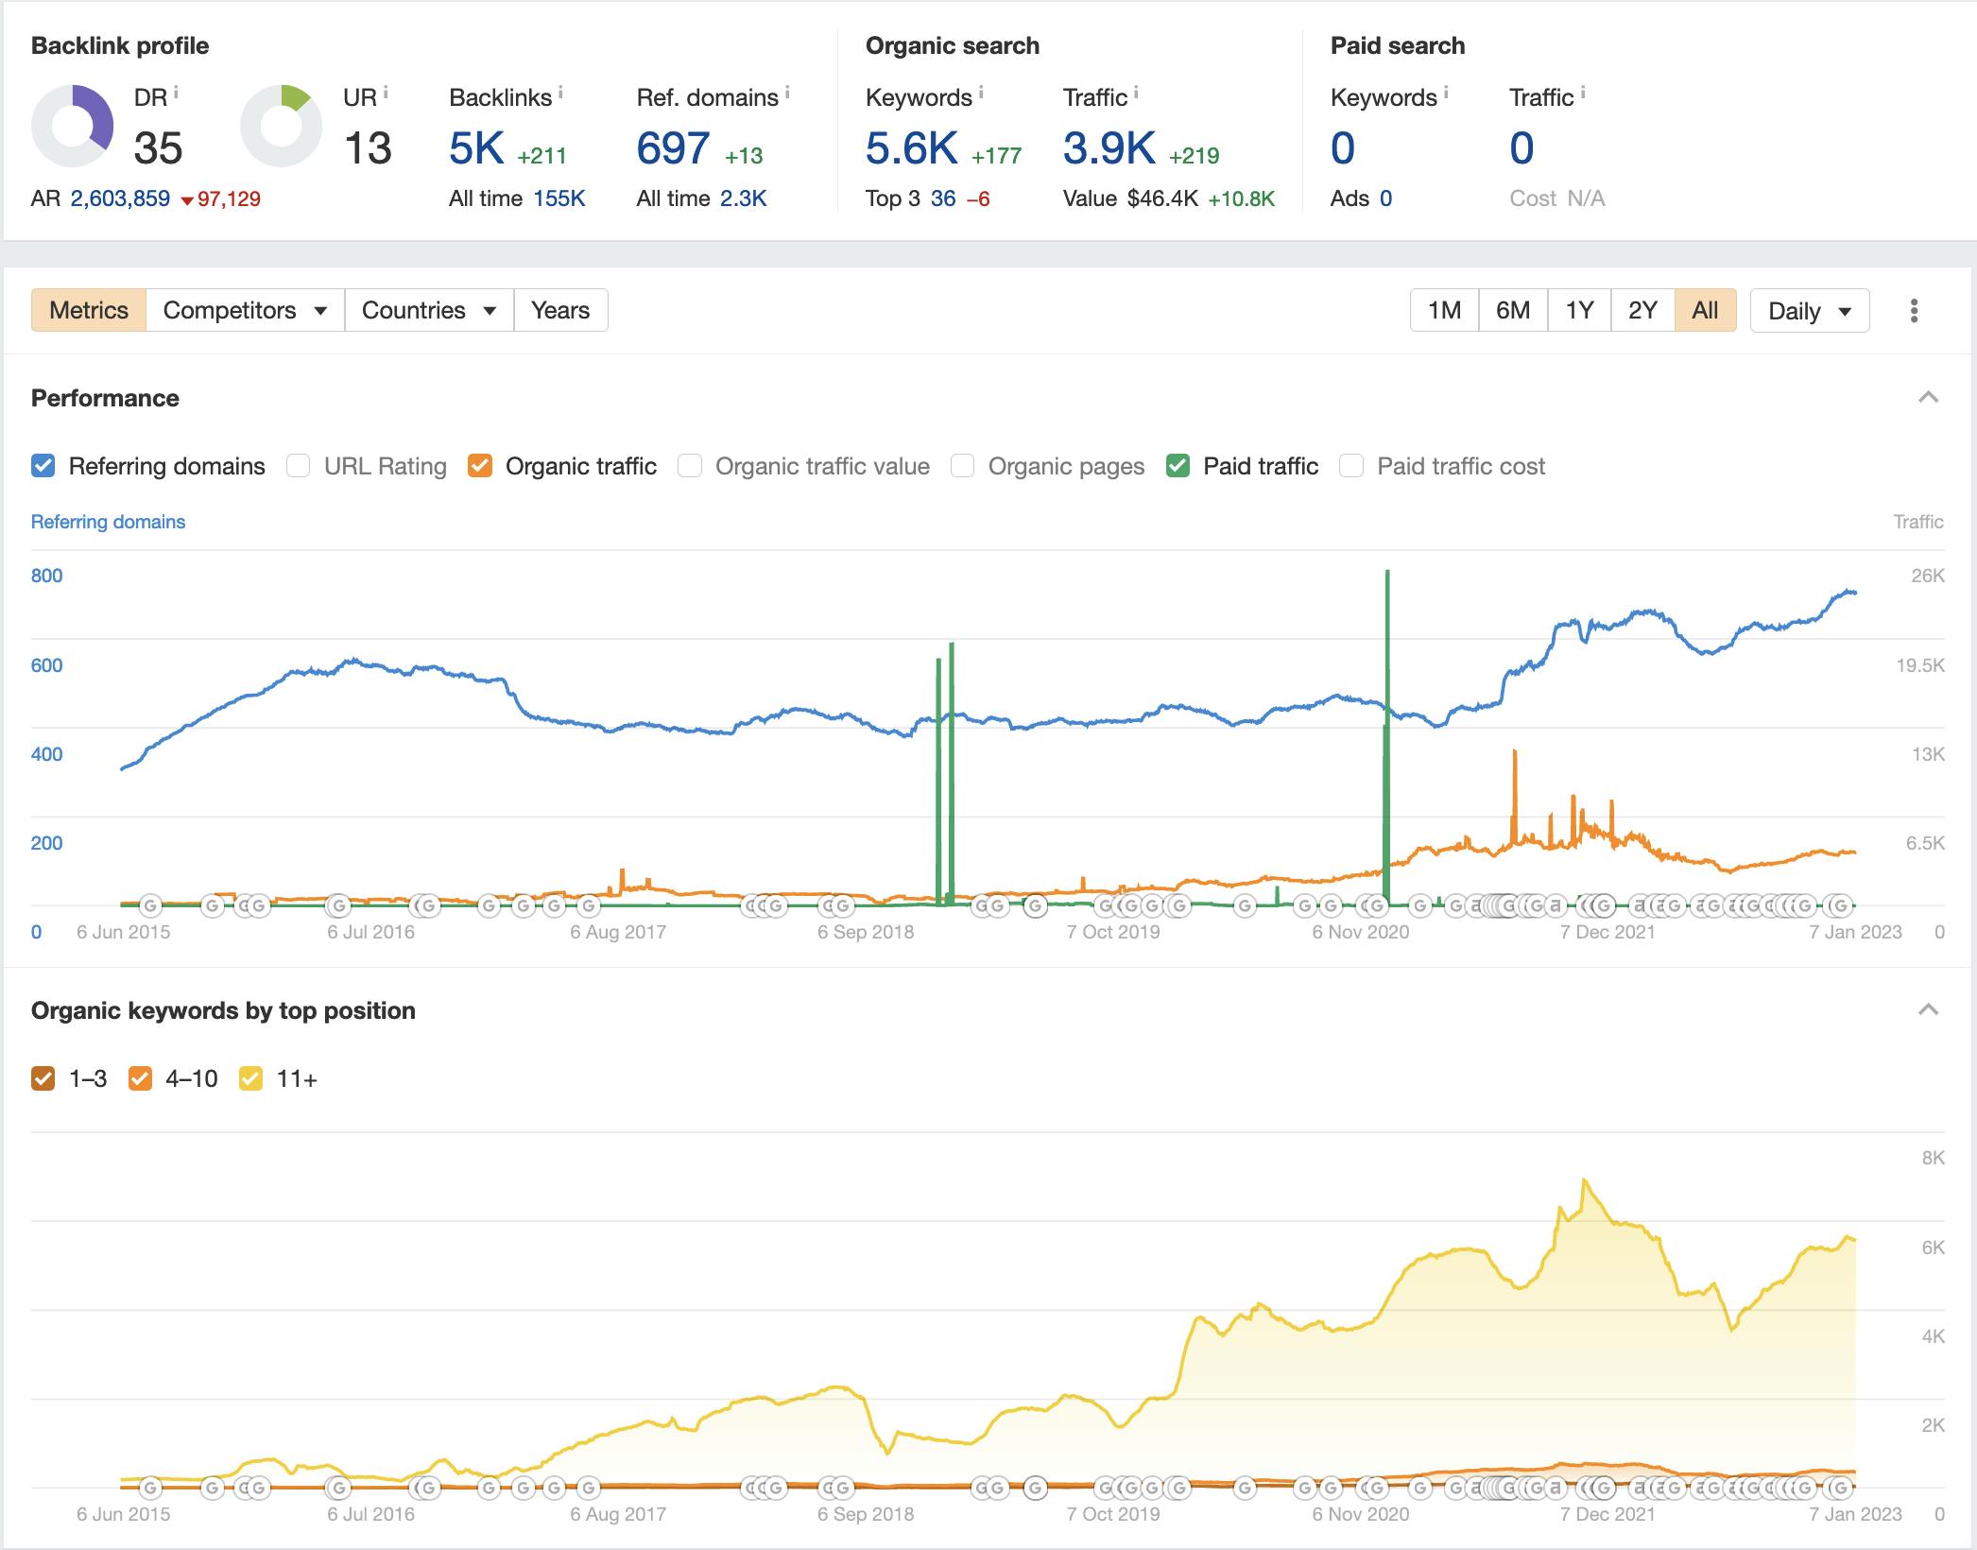Image resolution: width=1977 pixels, height=1550 pixels.
Task: Toggle the Paid traffic checkbox
Action: click(1178, 466)
